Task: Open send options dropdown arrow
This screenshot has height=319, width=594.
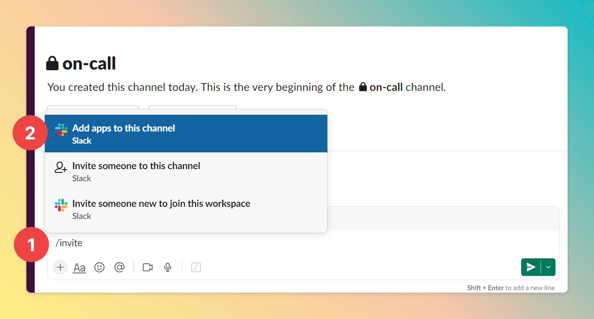Action: click(548, 267)
